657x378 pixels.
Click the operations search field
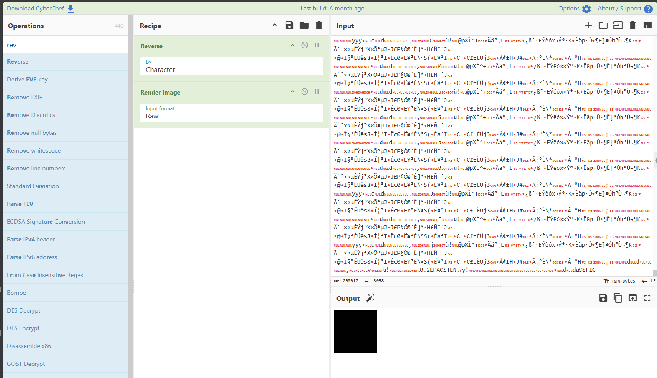click(x=66, y=45)
